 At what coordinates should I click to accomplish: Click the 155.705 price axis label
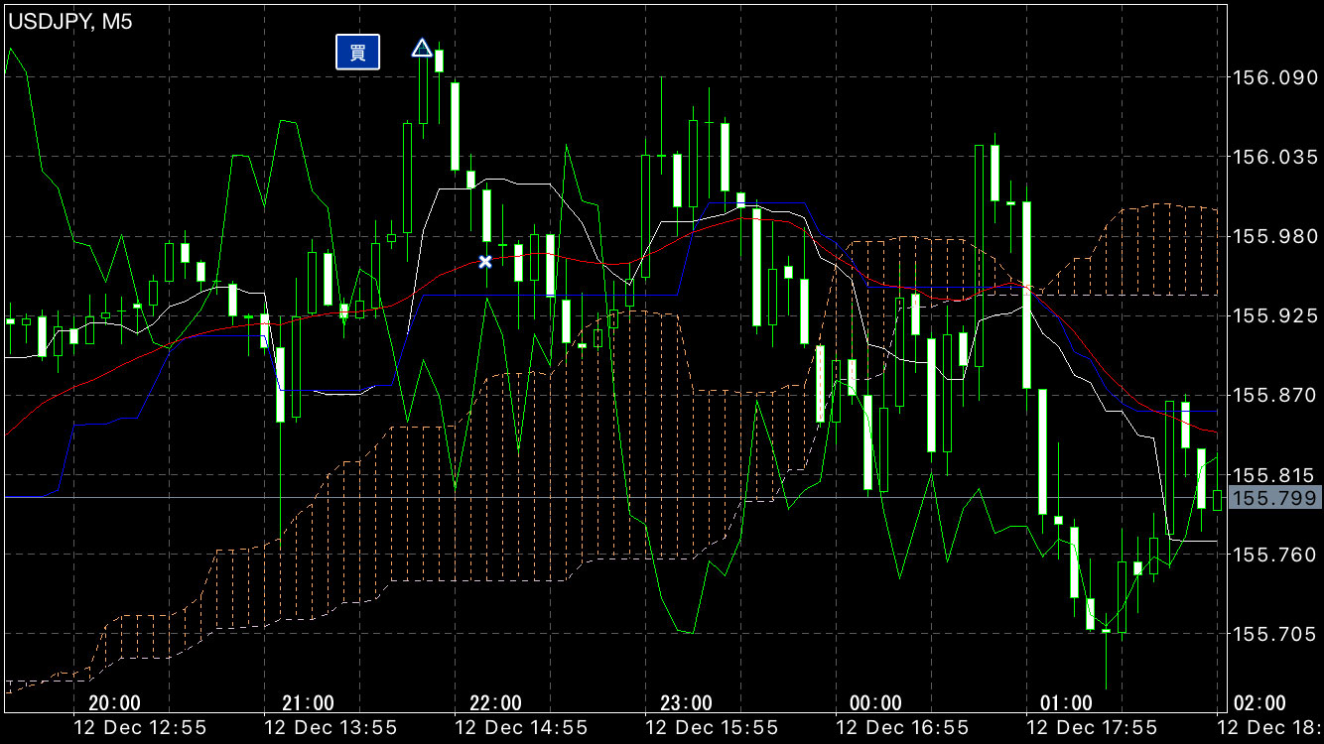1273,633
